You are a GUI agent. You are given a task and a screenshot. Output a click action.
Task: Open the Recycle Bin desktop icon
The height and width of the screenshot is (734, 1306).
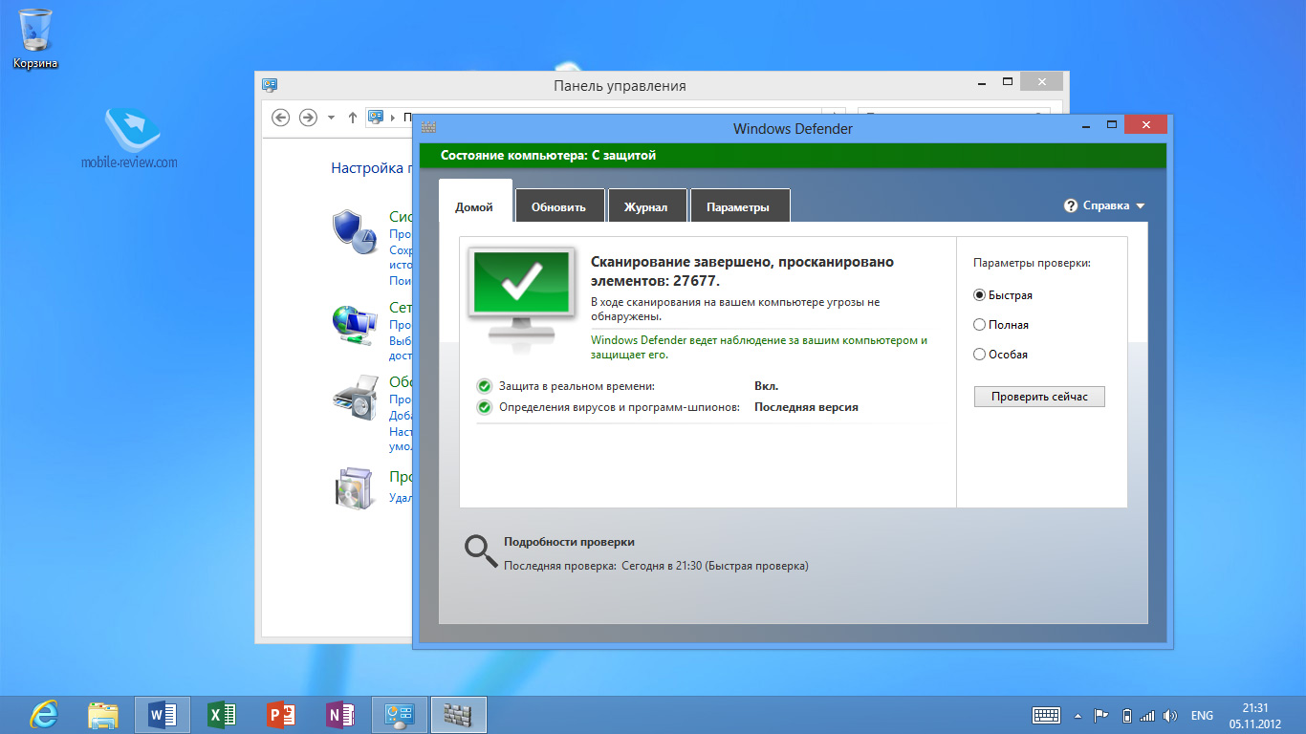[35, 32]
